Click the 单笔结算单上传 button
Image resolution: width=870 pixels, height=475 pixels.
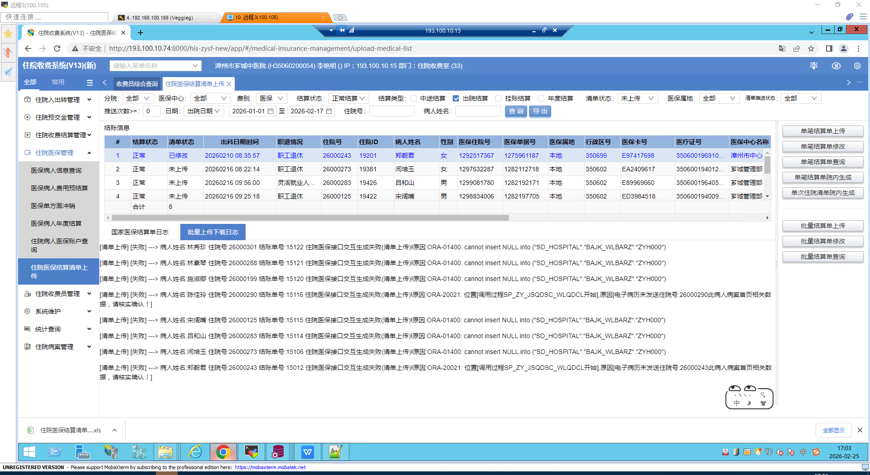[823, 131]
